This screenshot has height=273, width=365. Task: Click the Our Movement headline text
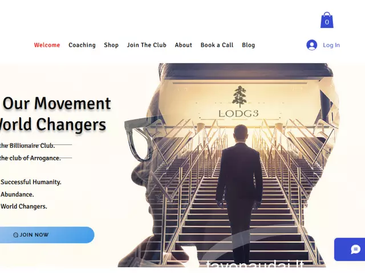coord(56,104)
